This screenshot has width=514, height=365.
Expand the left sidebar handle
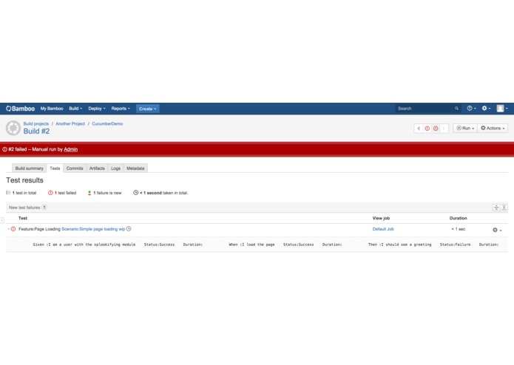pos(1,220)
